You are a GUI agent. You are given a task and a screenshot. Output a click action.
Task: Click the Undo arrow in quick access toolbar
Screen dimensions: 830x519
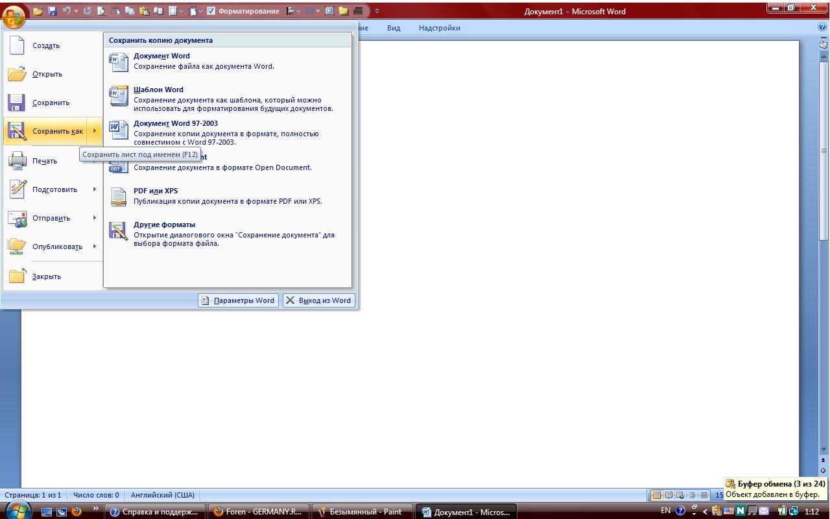[x=66, y=11]
